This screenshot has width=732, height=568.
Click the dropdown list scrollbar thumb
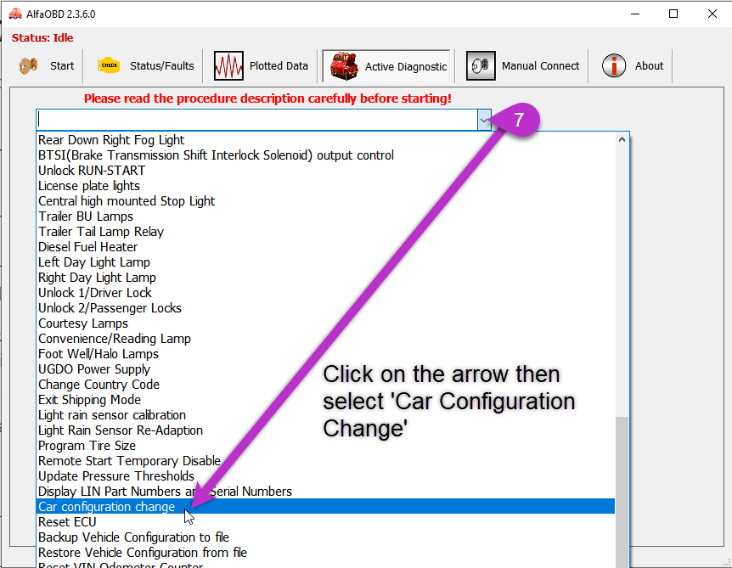[622, 492]
